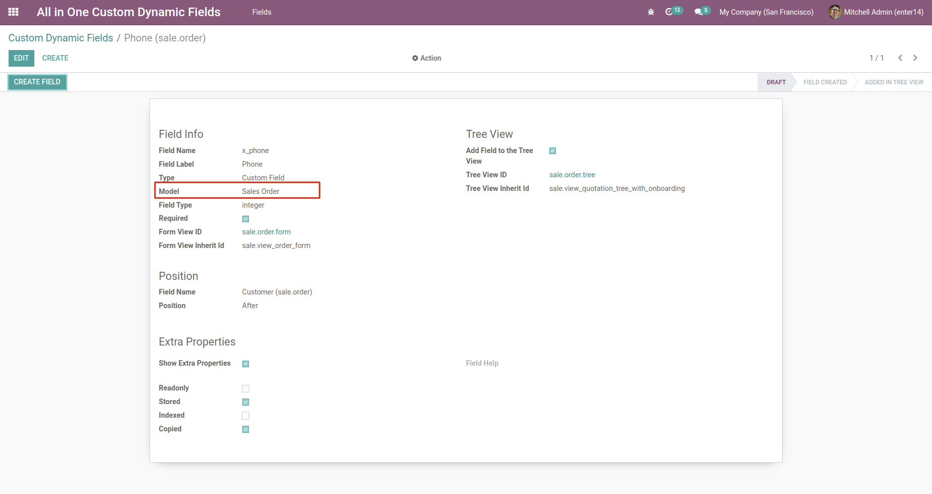Enable the Readonly checkbox
This screenshot has width=932, height=494.
[245, 388]
